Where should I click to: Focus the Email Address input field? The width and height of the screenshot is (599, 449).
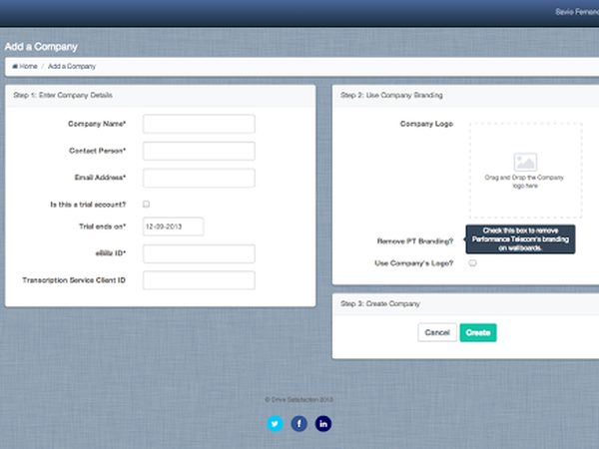click(199, 178)
